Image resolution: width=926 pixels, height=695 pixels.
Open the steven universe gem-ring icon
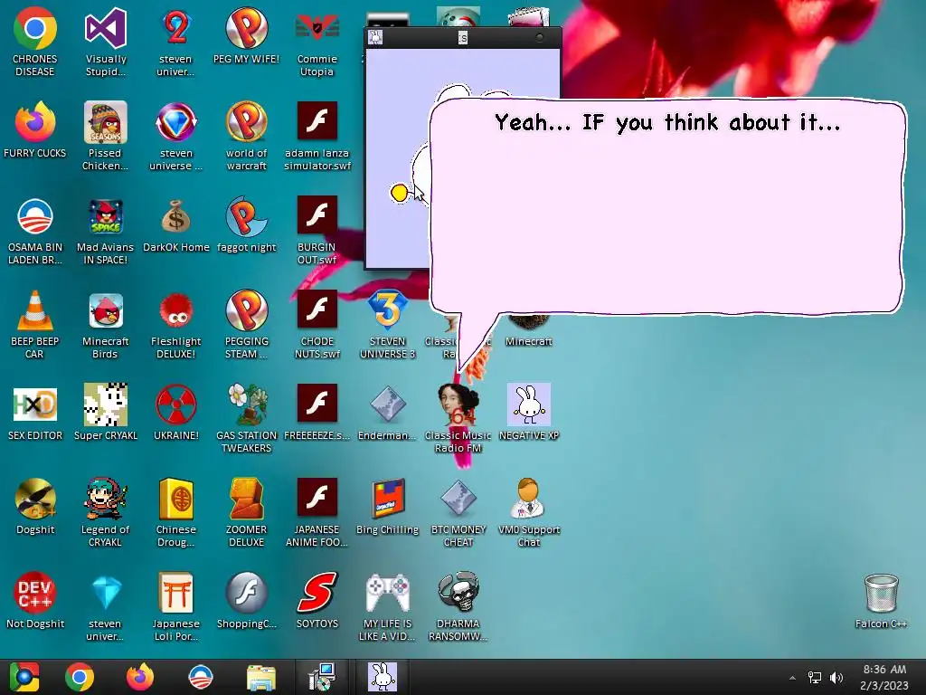click(x=175, y=136)
